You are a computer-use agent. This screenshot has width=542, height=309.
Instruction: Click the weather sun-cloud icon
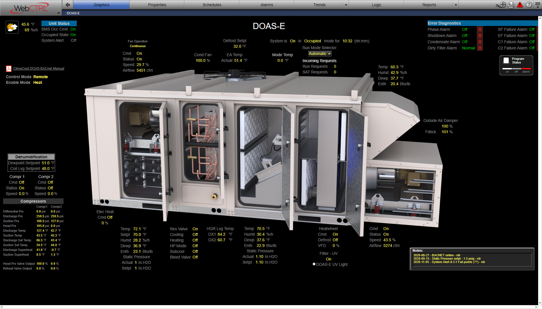12,27
